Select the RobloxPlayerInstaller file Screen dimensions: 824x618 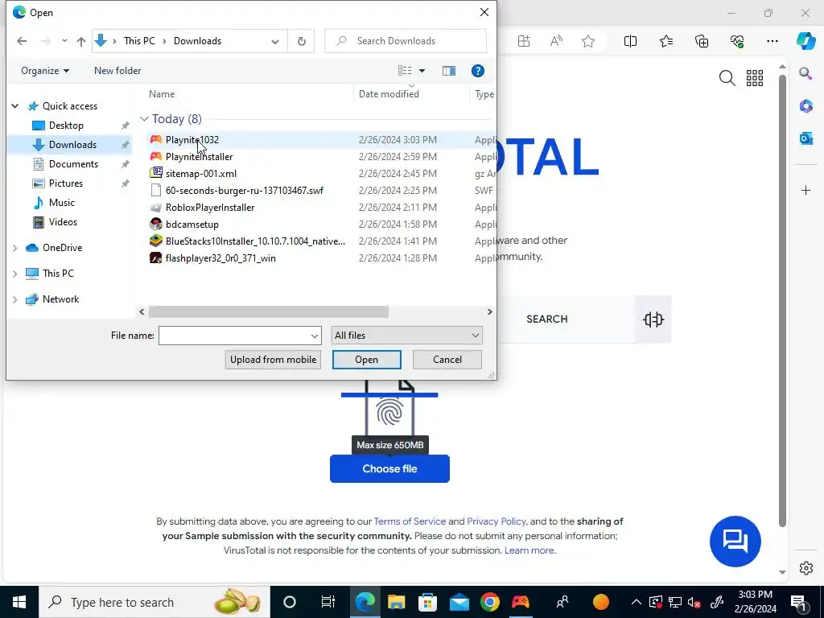click(x=210, y=208)
